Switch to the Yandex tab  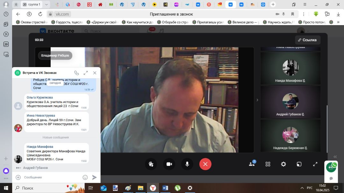(x=209, y=4)
